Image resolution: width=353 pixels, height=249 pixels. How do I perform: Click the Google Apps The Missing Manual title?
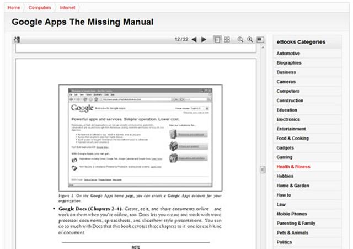pos(82,22)
